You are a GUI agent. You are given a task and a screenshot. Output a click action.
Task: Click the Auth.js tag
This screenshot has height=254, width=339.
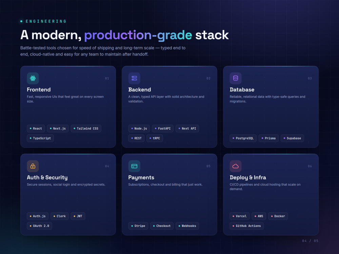click(38, 216)
